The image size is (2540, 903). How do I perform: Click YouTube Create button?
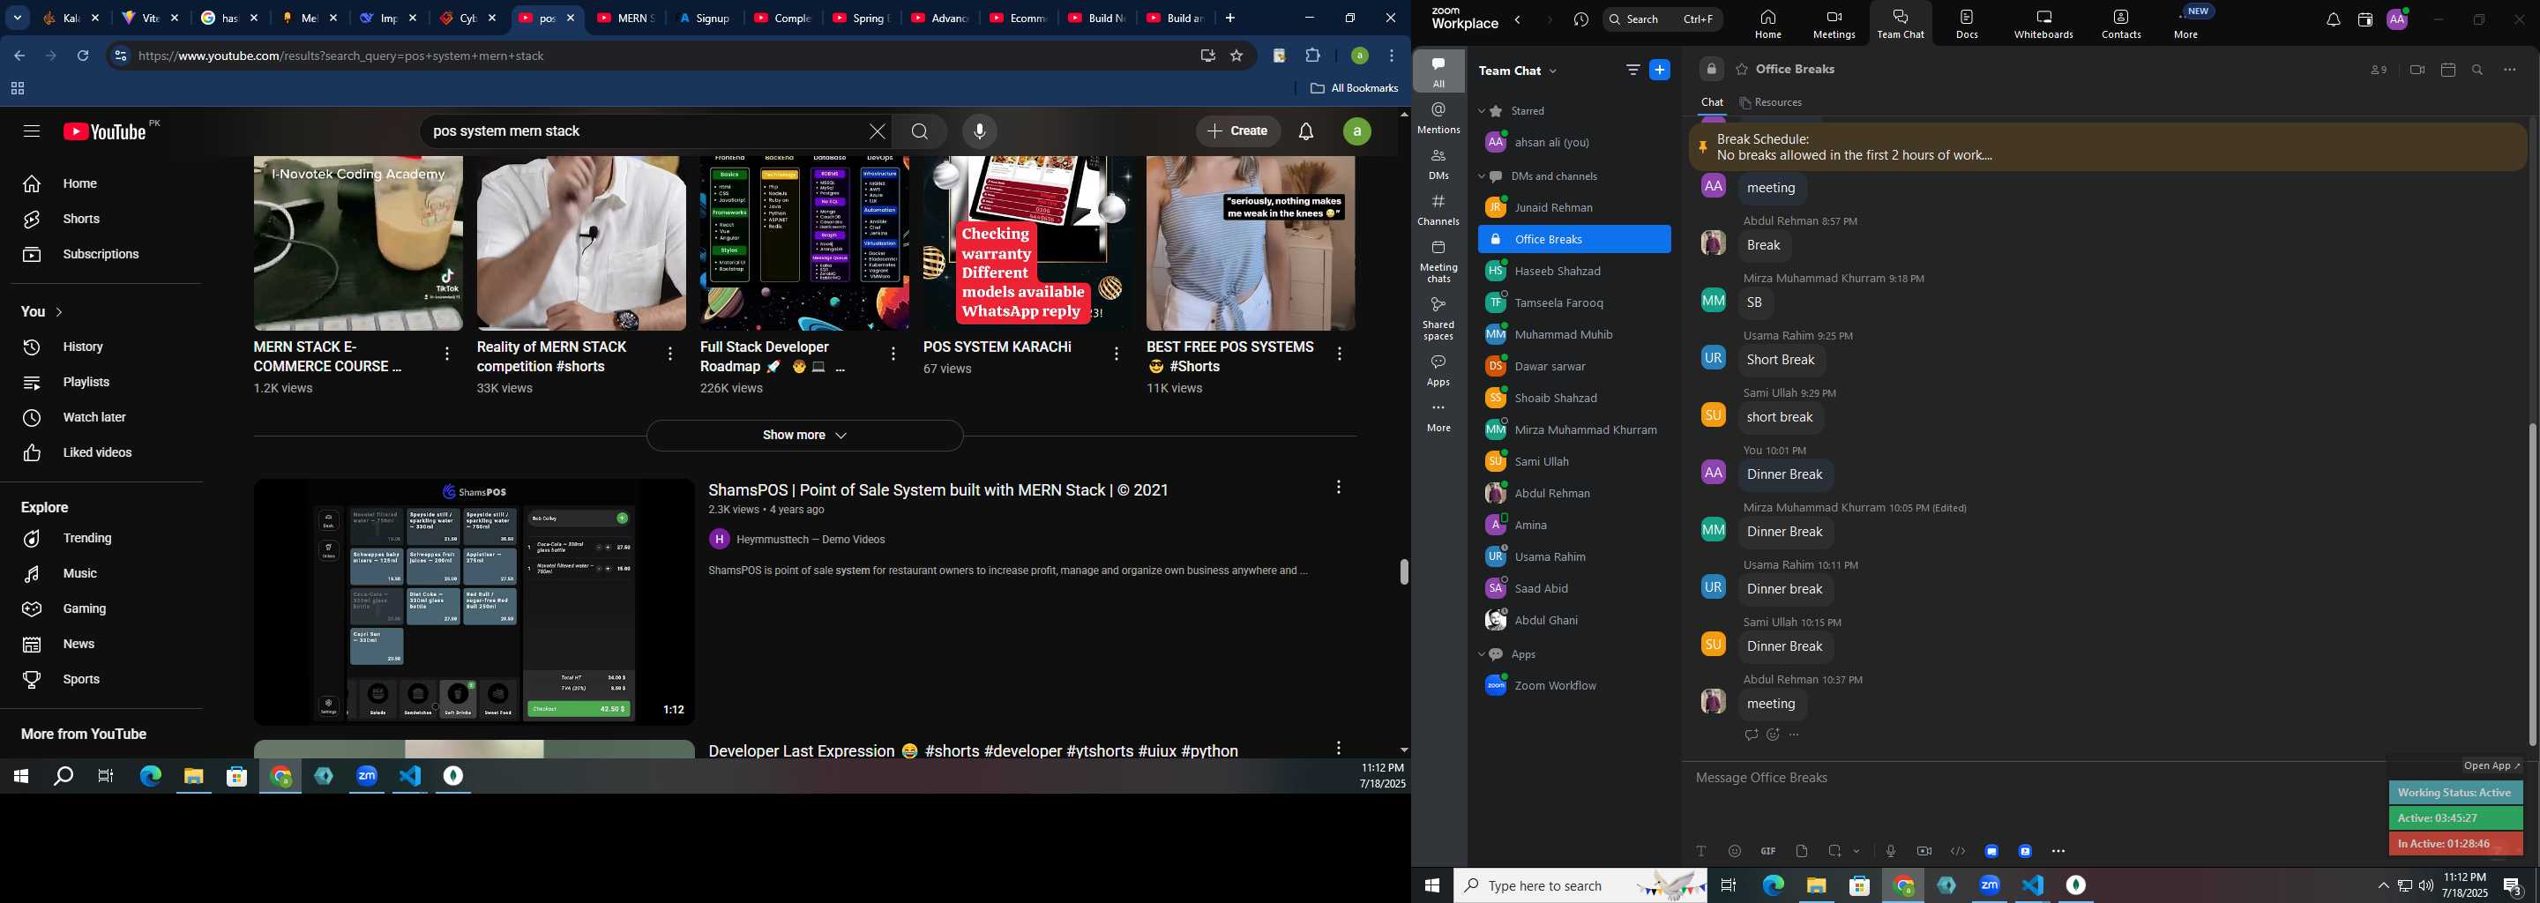[1237, 131]
